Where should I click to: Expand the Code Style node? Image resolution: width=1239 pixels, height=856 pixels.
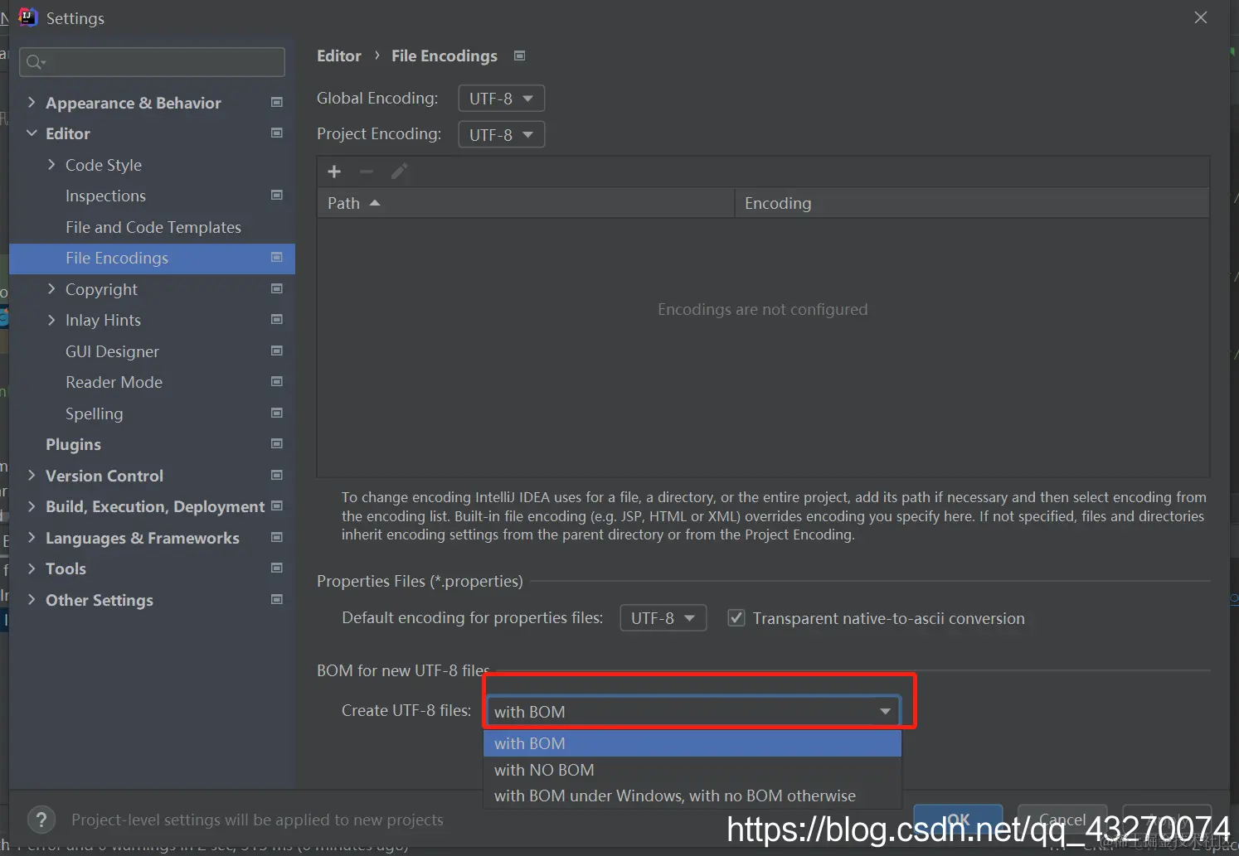point(51,164)
